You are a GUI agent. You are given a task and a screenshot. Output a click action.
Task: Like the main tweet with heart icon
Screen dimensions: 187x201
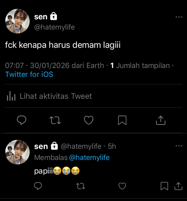click(x=89, y=120)
